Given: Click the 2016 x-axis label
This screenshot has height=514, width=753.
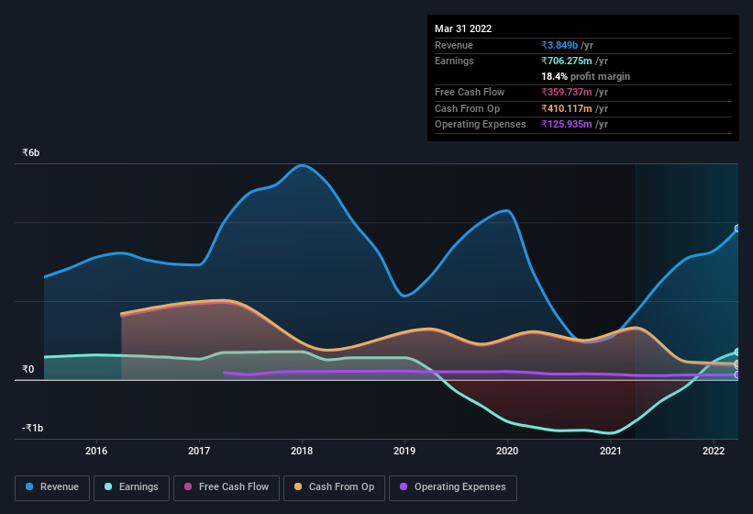Looking at the screenshot, I should click(96, 451).
